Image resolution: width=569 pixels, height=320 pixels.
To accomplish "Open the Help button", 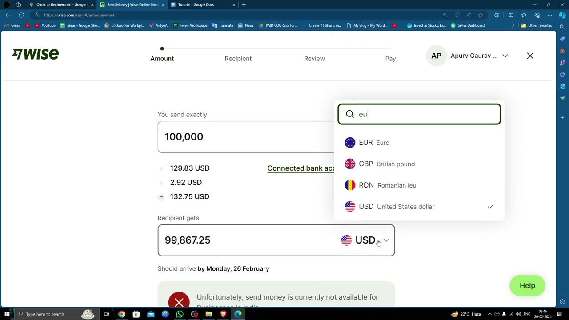I will (x=527, y=285).
